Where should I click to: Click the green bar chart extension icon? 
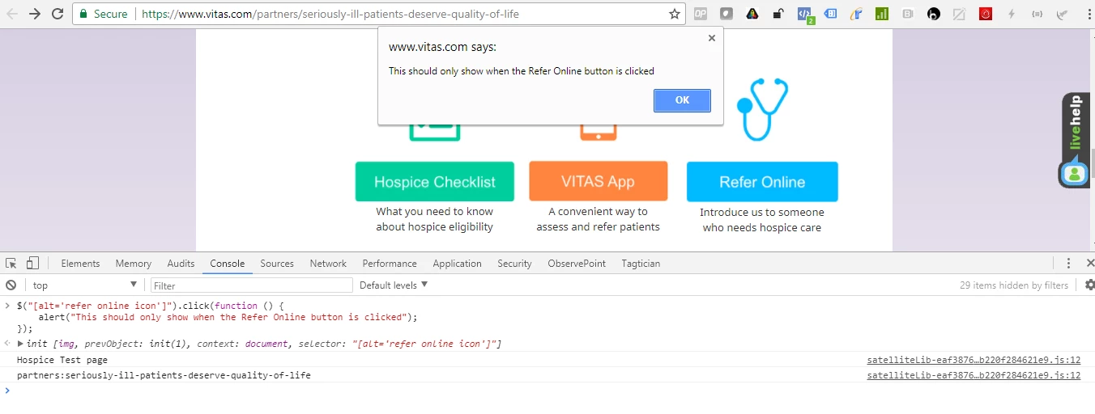point(882,14)
